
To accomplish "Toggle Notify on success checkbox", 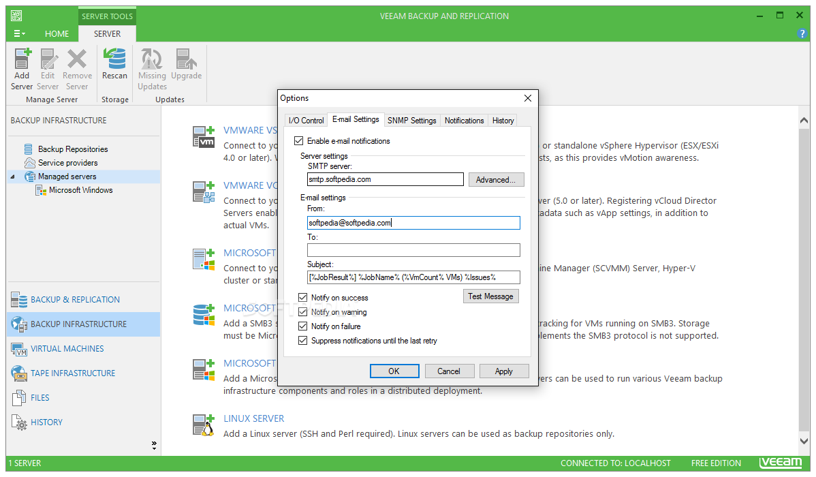I will (x=303, y=297).
